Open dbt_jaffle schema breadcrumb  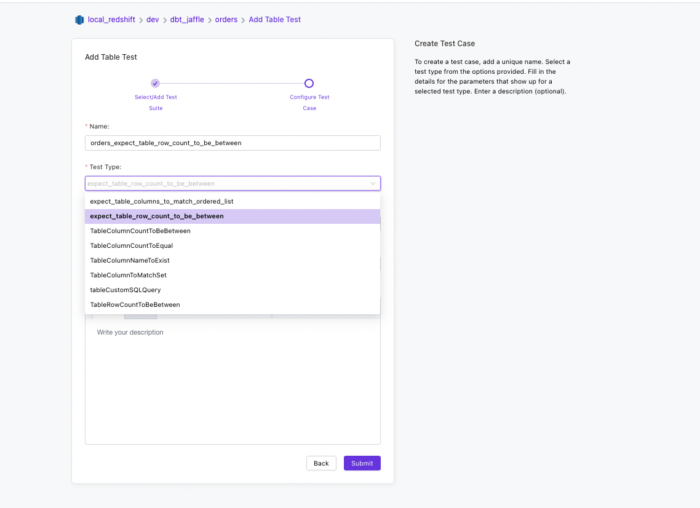(187, 20)
